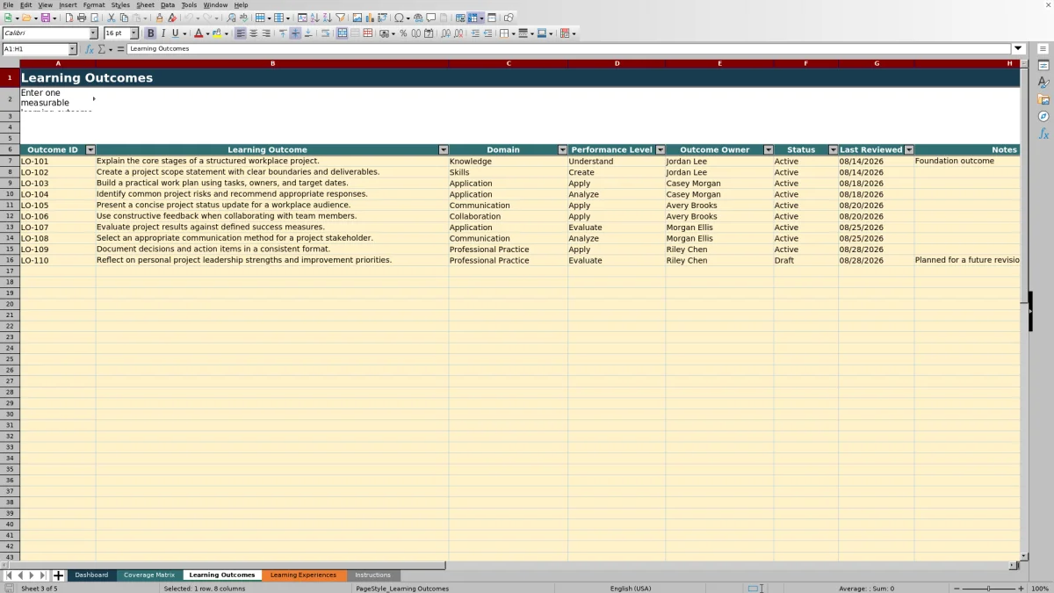The height and width of the screenshot is (593, 1054).
Task: Click the Copy icon
Action: pos(124,18)
